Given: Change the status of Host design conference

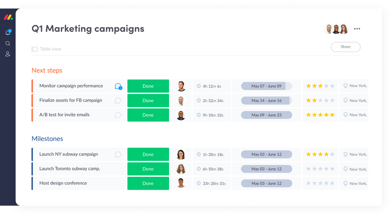Looking at the screenshot, I should pos(148,183).
